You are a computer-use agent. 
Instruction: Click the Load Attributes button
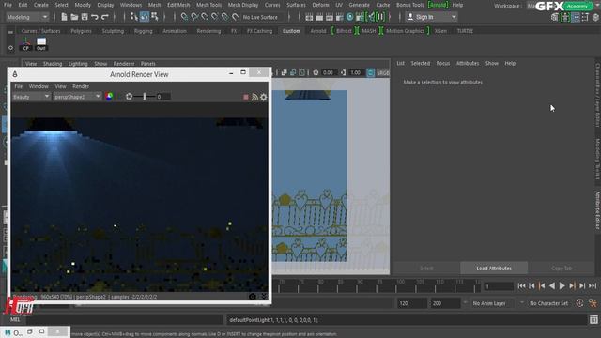pyautogui.click(x=494, y=269)
